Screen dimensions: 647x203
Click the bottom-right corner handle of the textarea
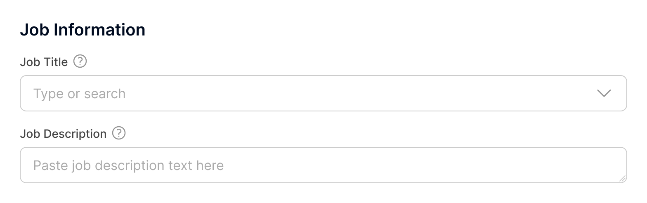622,178
